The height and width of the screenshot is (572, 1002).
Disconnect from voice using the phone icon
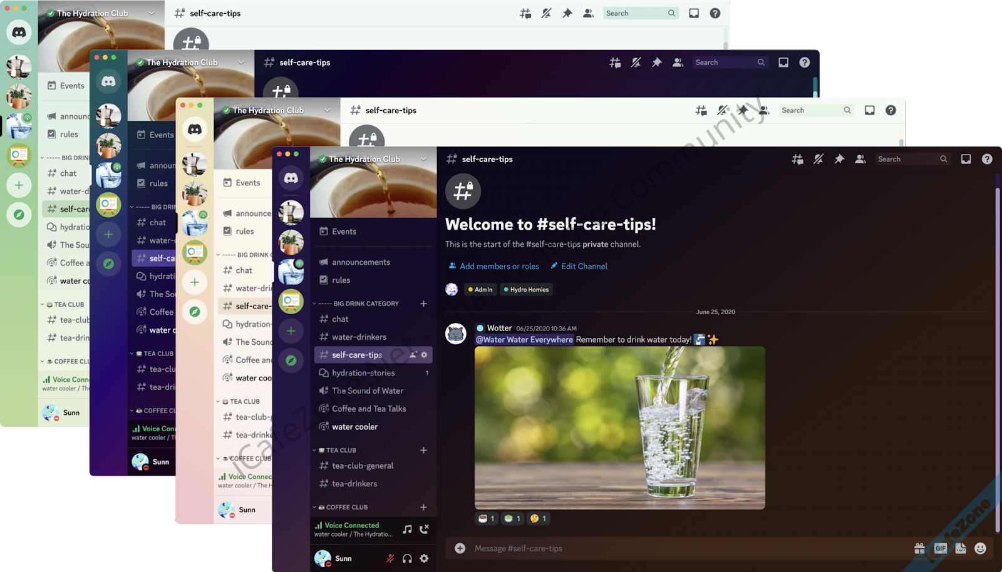425,529
